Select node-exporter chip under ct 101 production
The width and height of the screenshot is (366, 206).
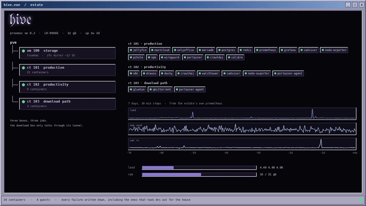coord(334,50)
